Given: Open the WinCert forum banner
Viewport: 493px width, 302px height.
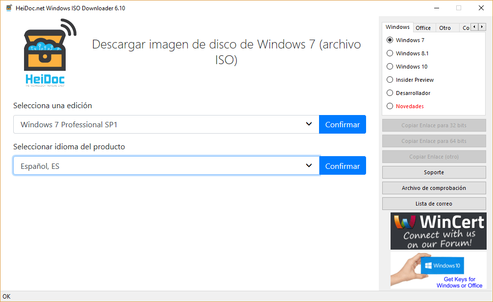Looking at the screenshot, I should (x=438, y=231).
